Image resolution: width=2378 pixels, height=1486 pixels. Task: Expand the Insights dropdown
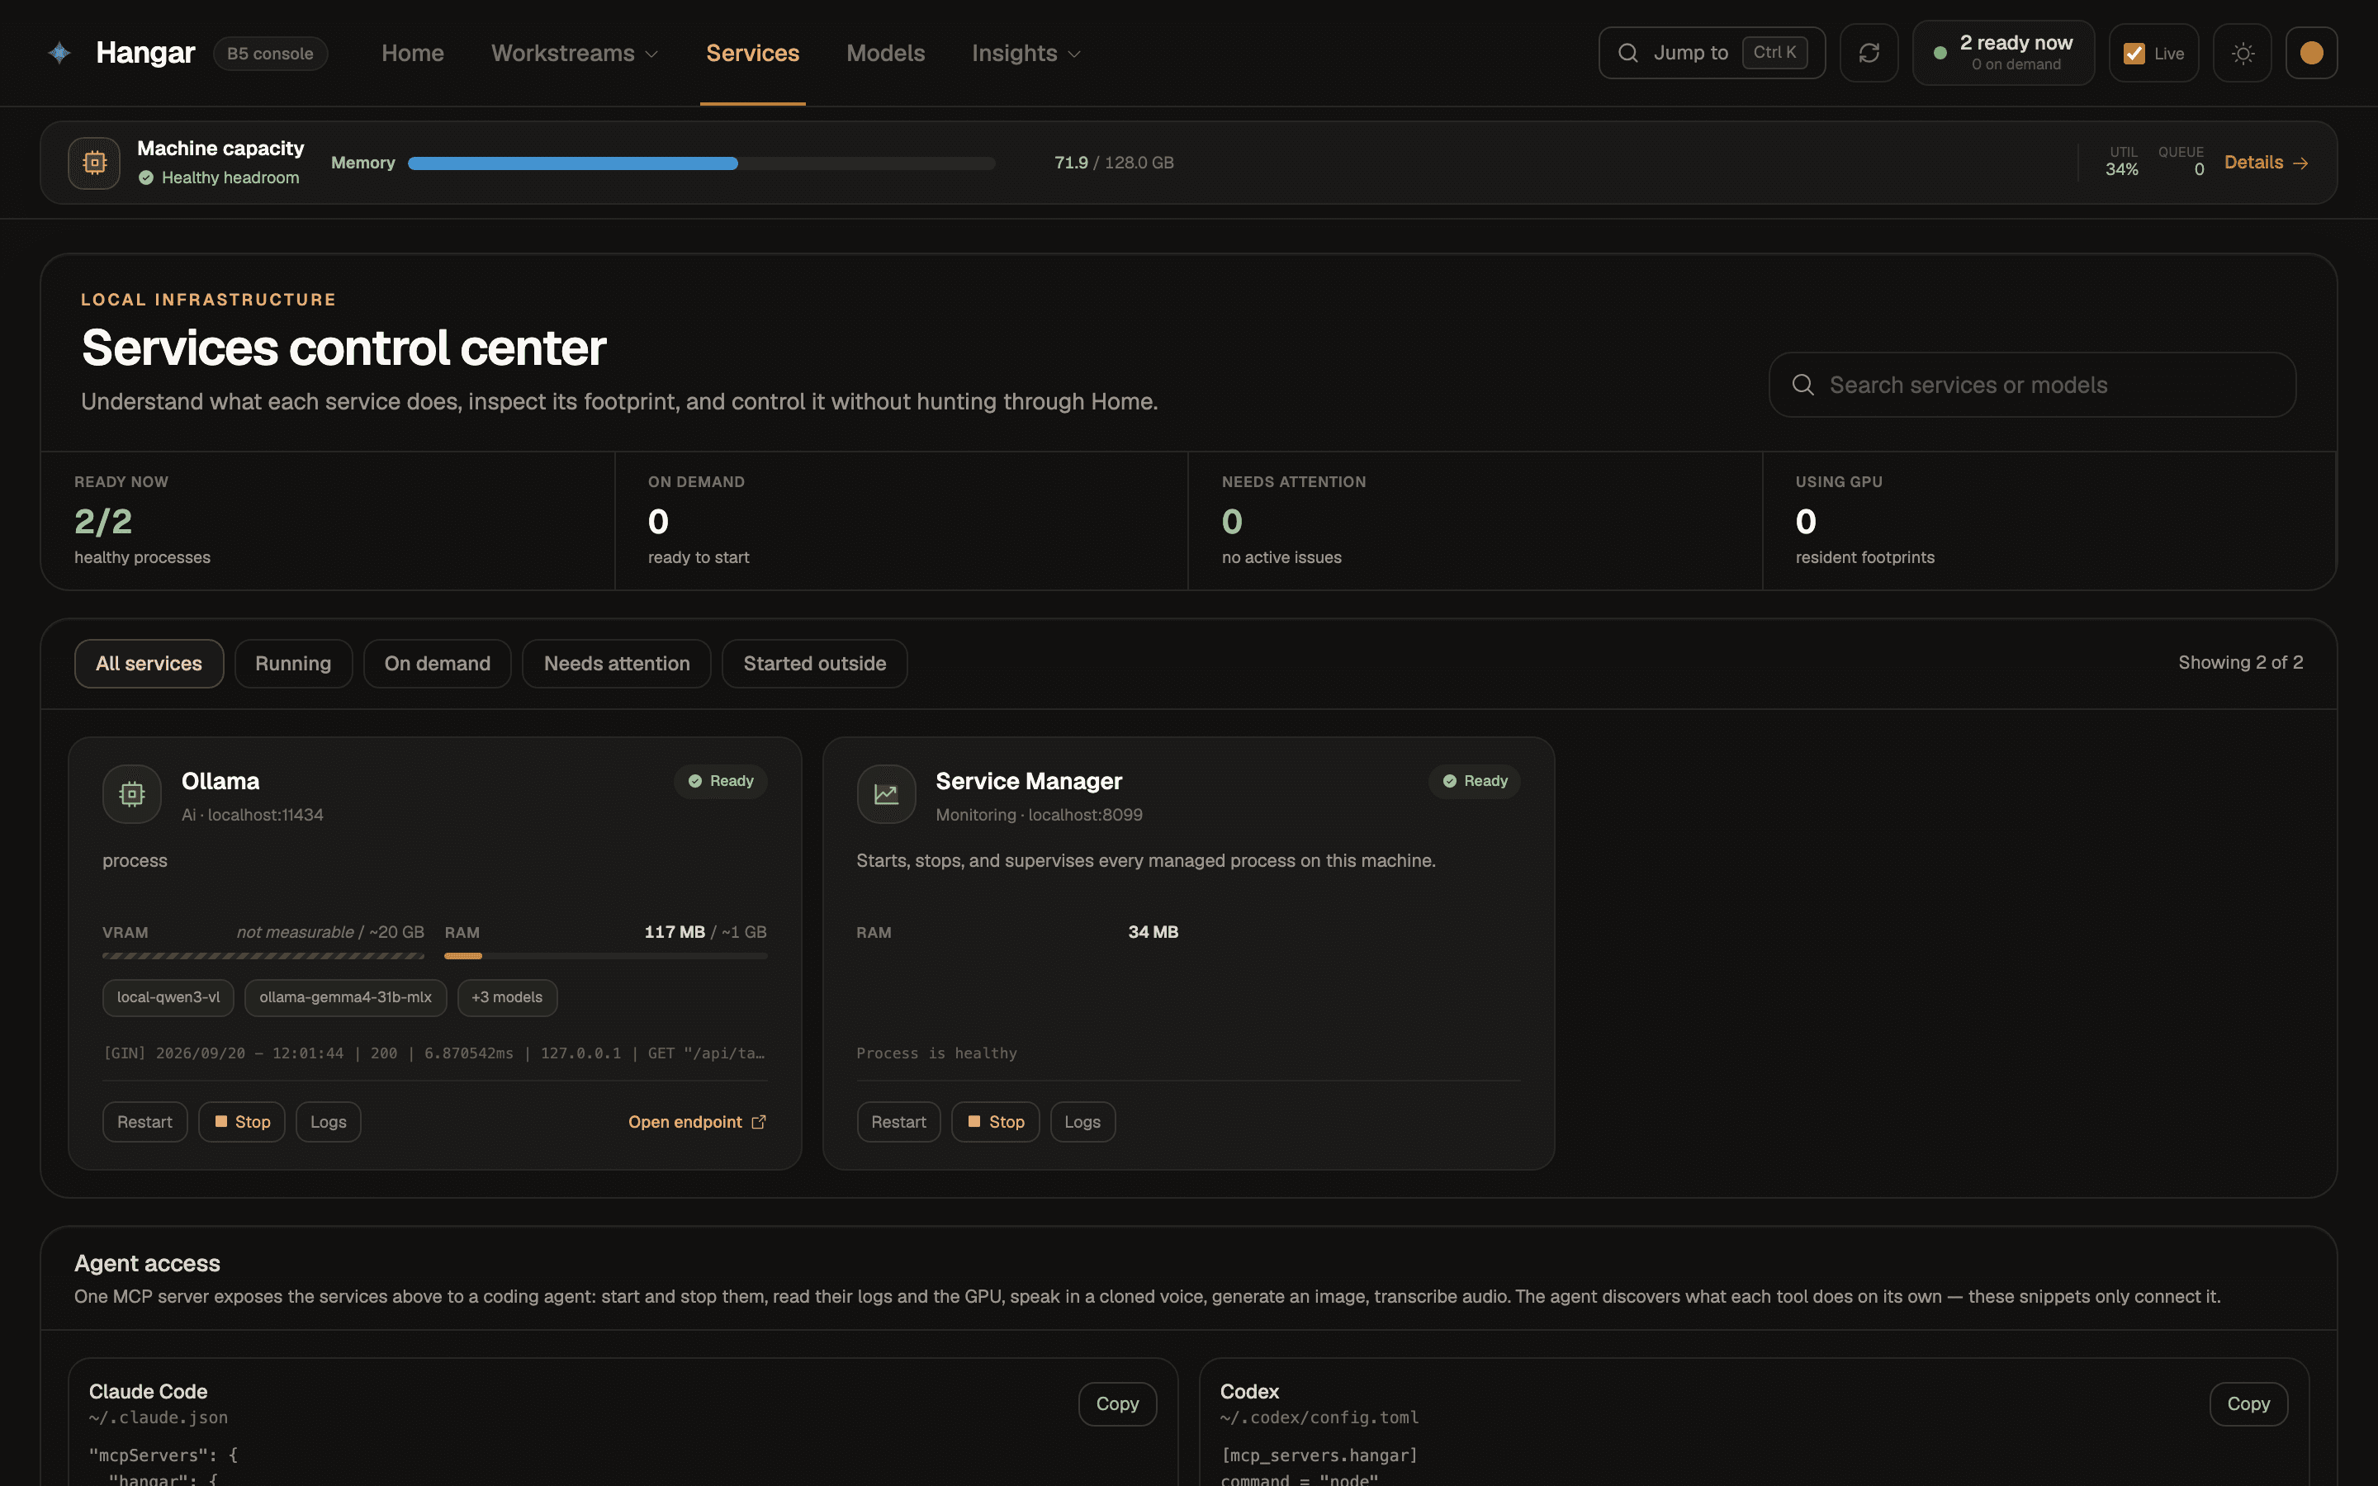tap(1027, 53)
